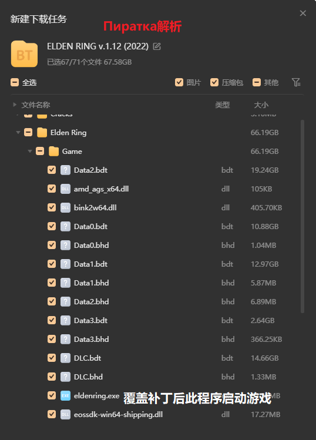Sort files by 大小 column

pyautogui.click(x=261, y=105)
